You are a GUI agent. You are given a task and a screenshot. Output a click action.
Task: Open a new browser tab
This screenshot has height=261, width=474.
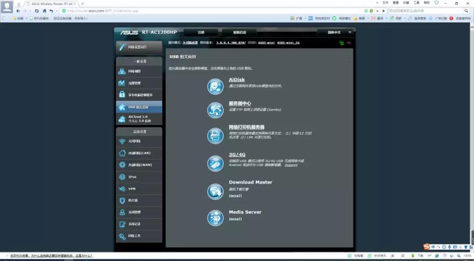(83, 4)
